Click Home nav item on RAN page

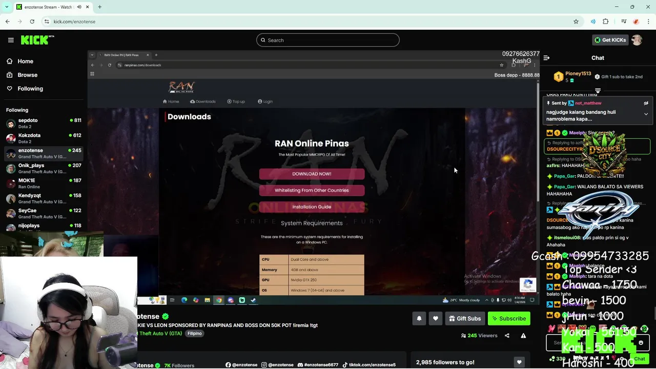pos(171,101)
